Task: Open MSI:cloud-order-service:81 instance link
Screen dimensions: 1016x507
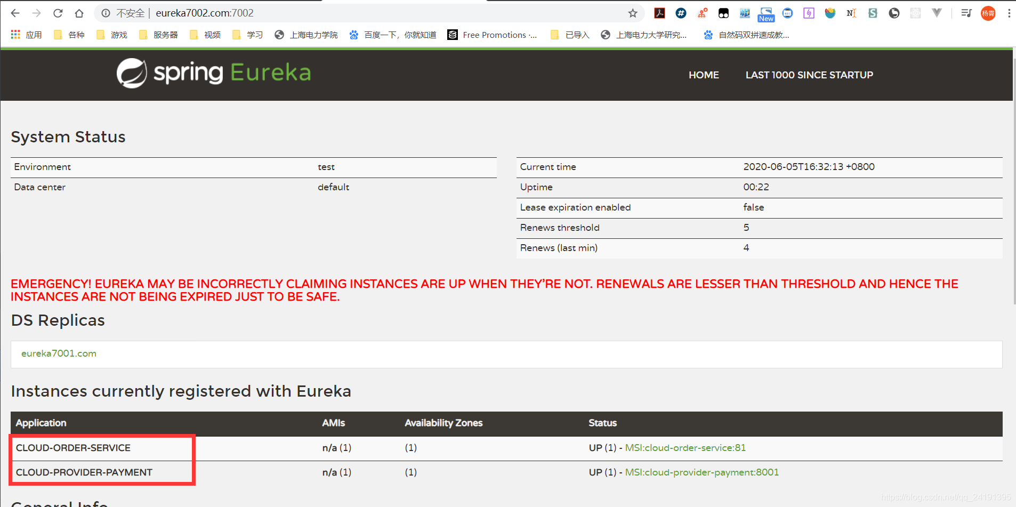Action: (685, 448)
